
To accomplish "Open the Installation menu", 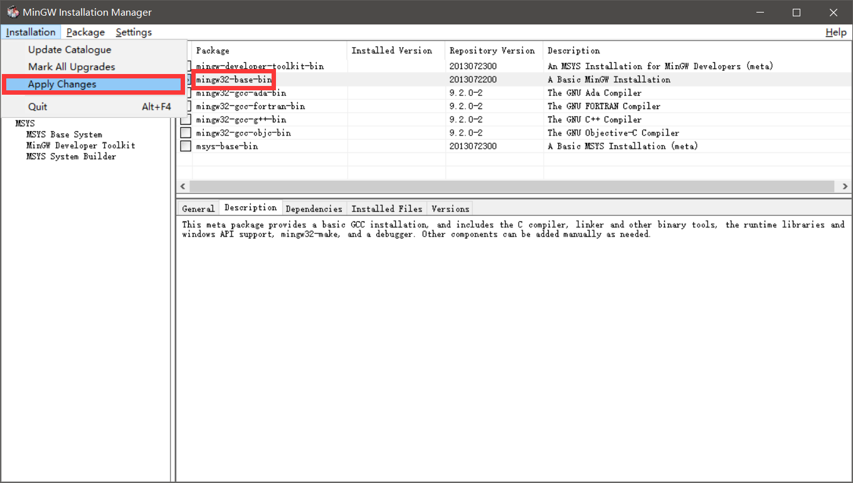I will click(x=31, y=32).
